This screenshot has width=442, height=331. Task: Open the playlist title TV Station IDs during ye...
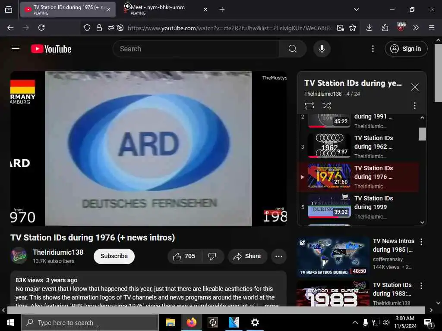(x=353, y=83)
